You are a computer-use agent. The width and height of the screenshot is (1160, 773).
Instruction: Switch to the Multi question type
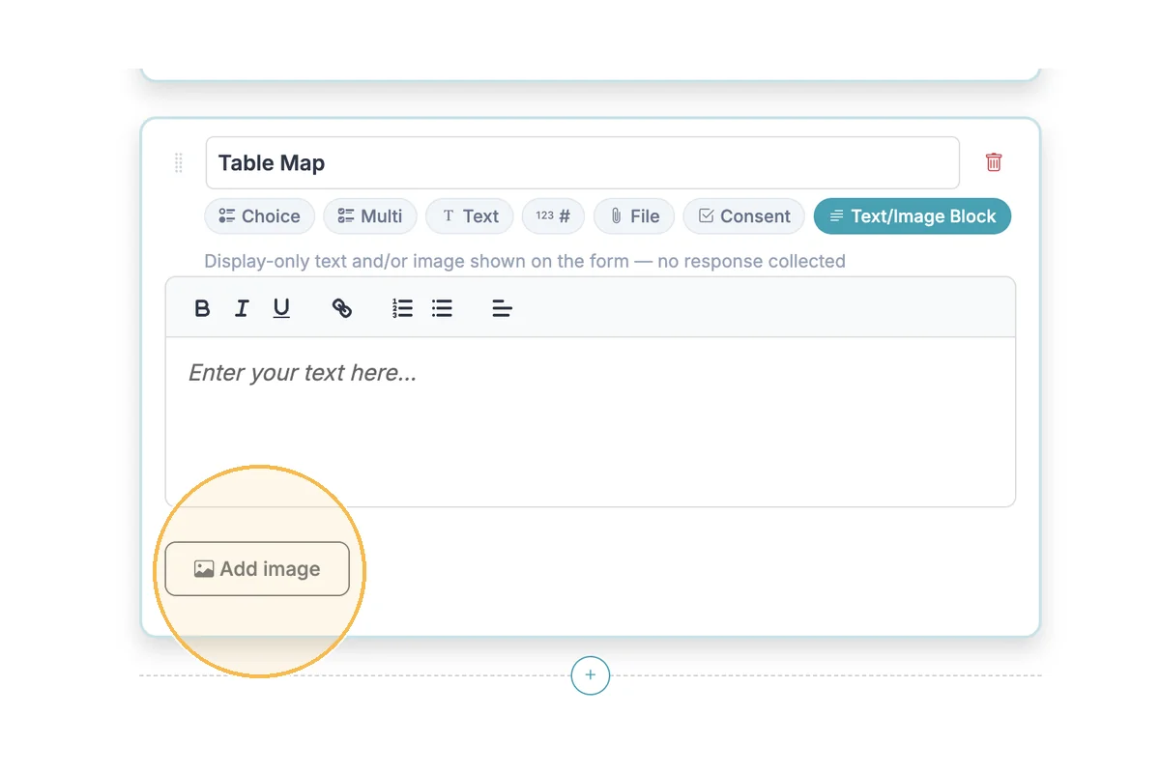pyautogui.click(x=370, y=216)
